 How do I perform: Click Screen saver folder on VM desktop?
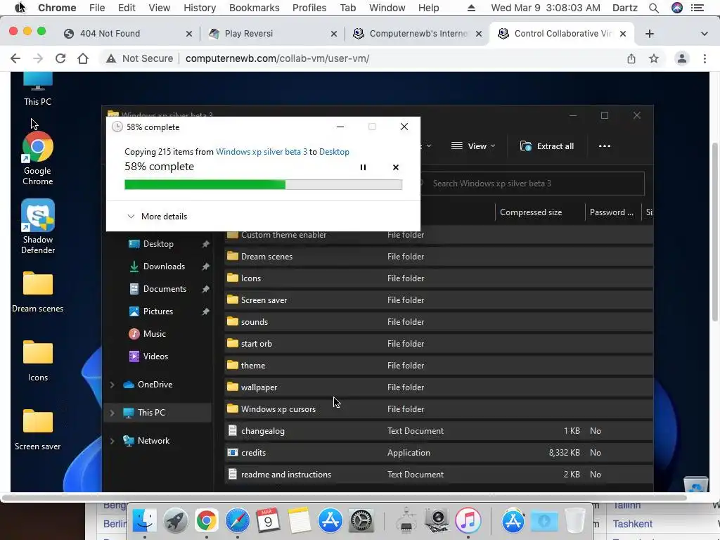coord(38,430)
